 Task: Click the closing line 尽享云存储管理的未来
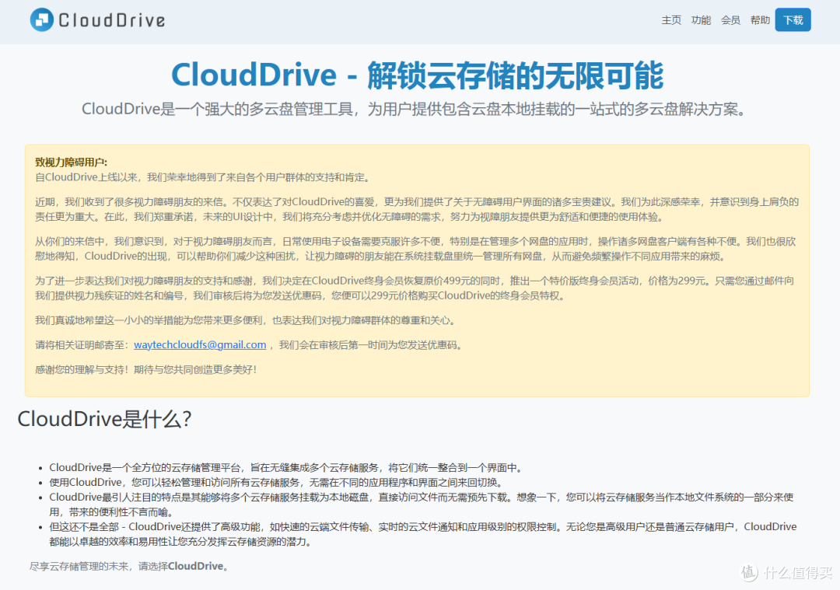130,566
